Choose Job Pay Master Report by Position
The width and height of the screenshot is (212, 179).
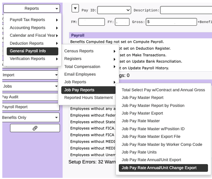(163, 106)
